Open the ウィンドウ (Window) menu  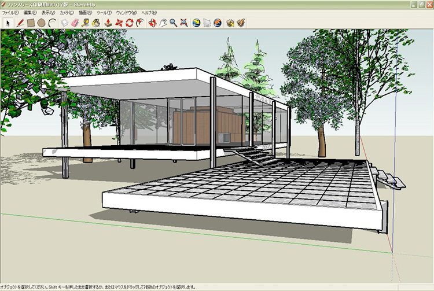click(126, 12)
